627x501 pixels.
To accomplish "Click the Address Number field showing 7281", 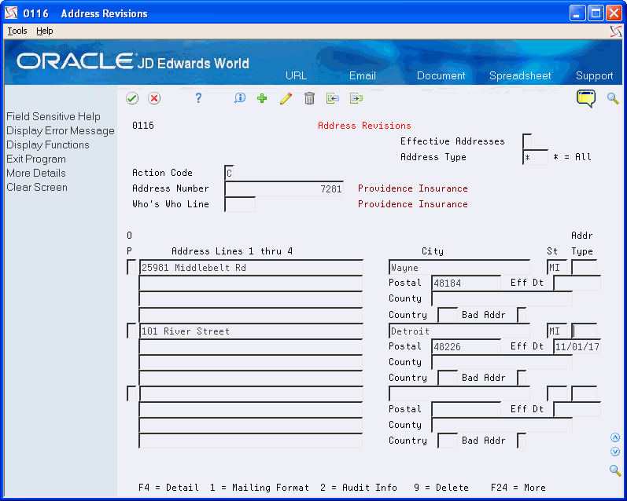I will (284, 188).
